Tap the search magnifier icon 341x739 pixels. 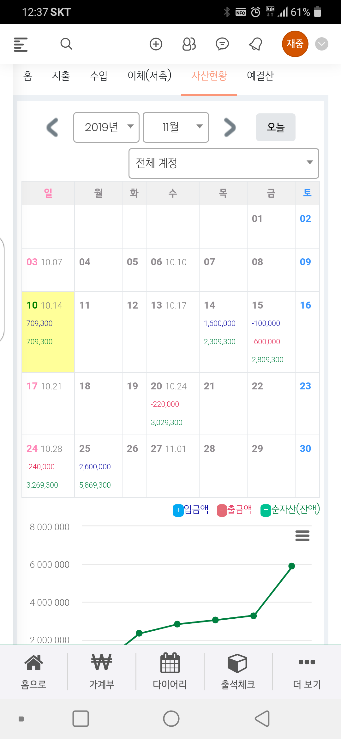(x=66, y=44)
